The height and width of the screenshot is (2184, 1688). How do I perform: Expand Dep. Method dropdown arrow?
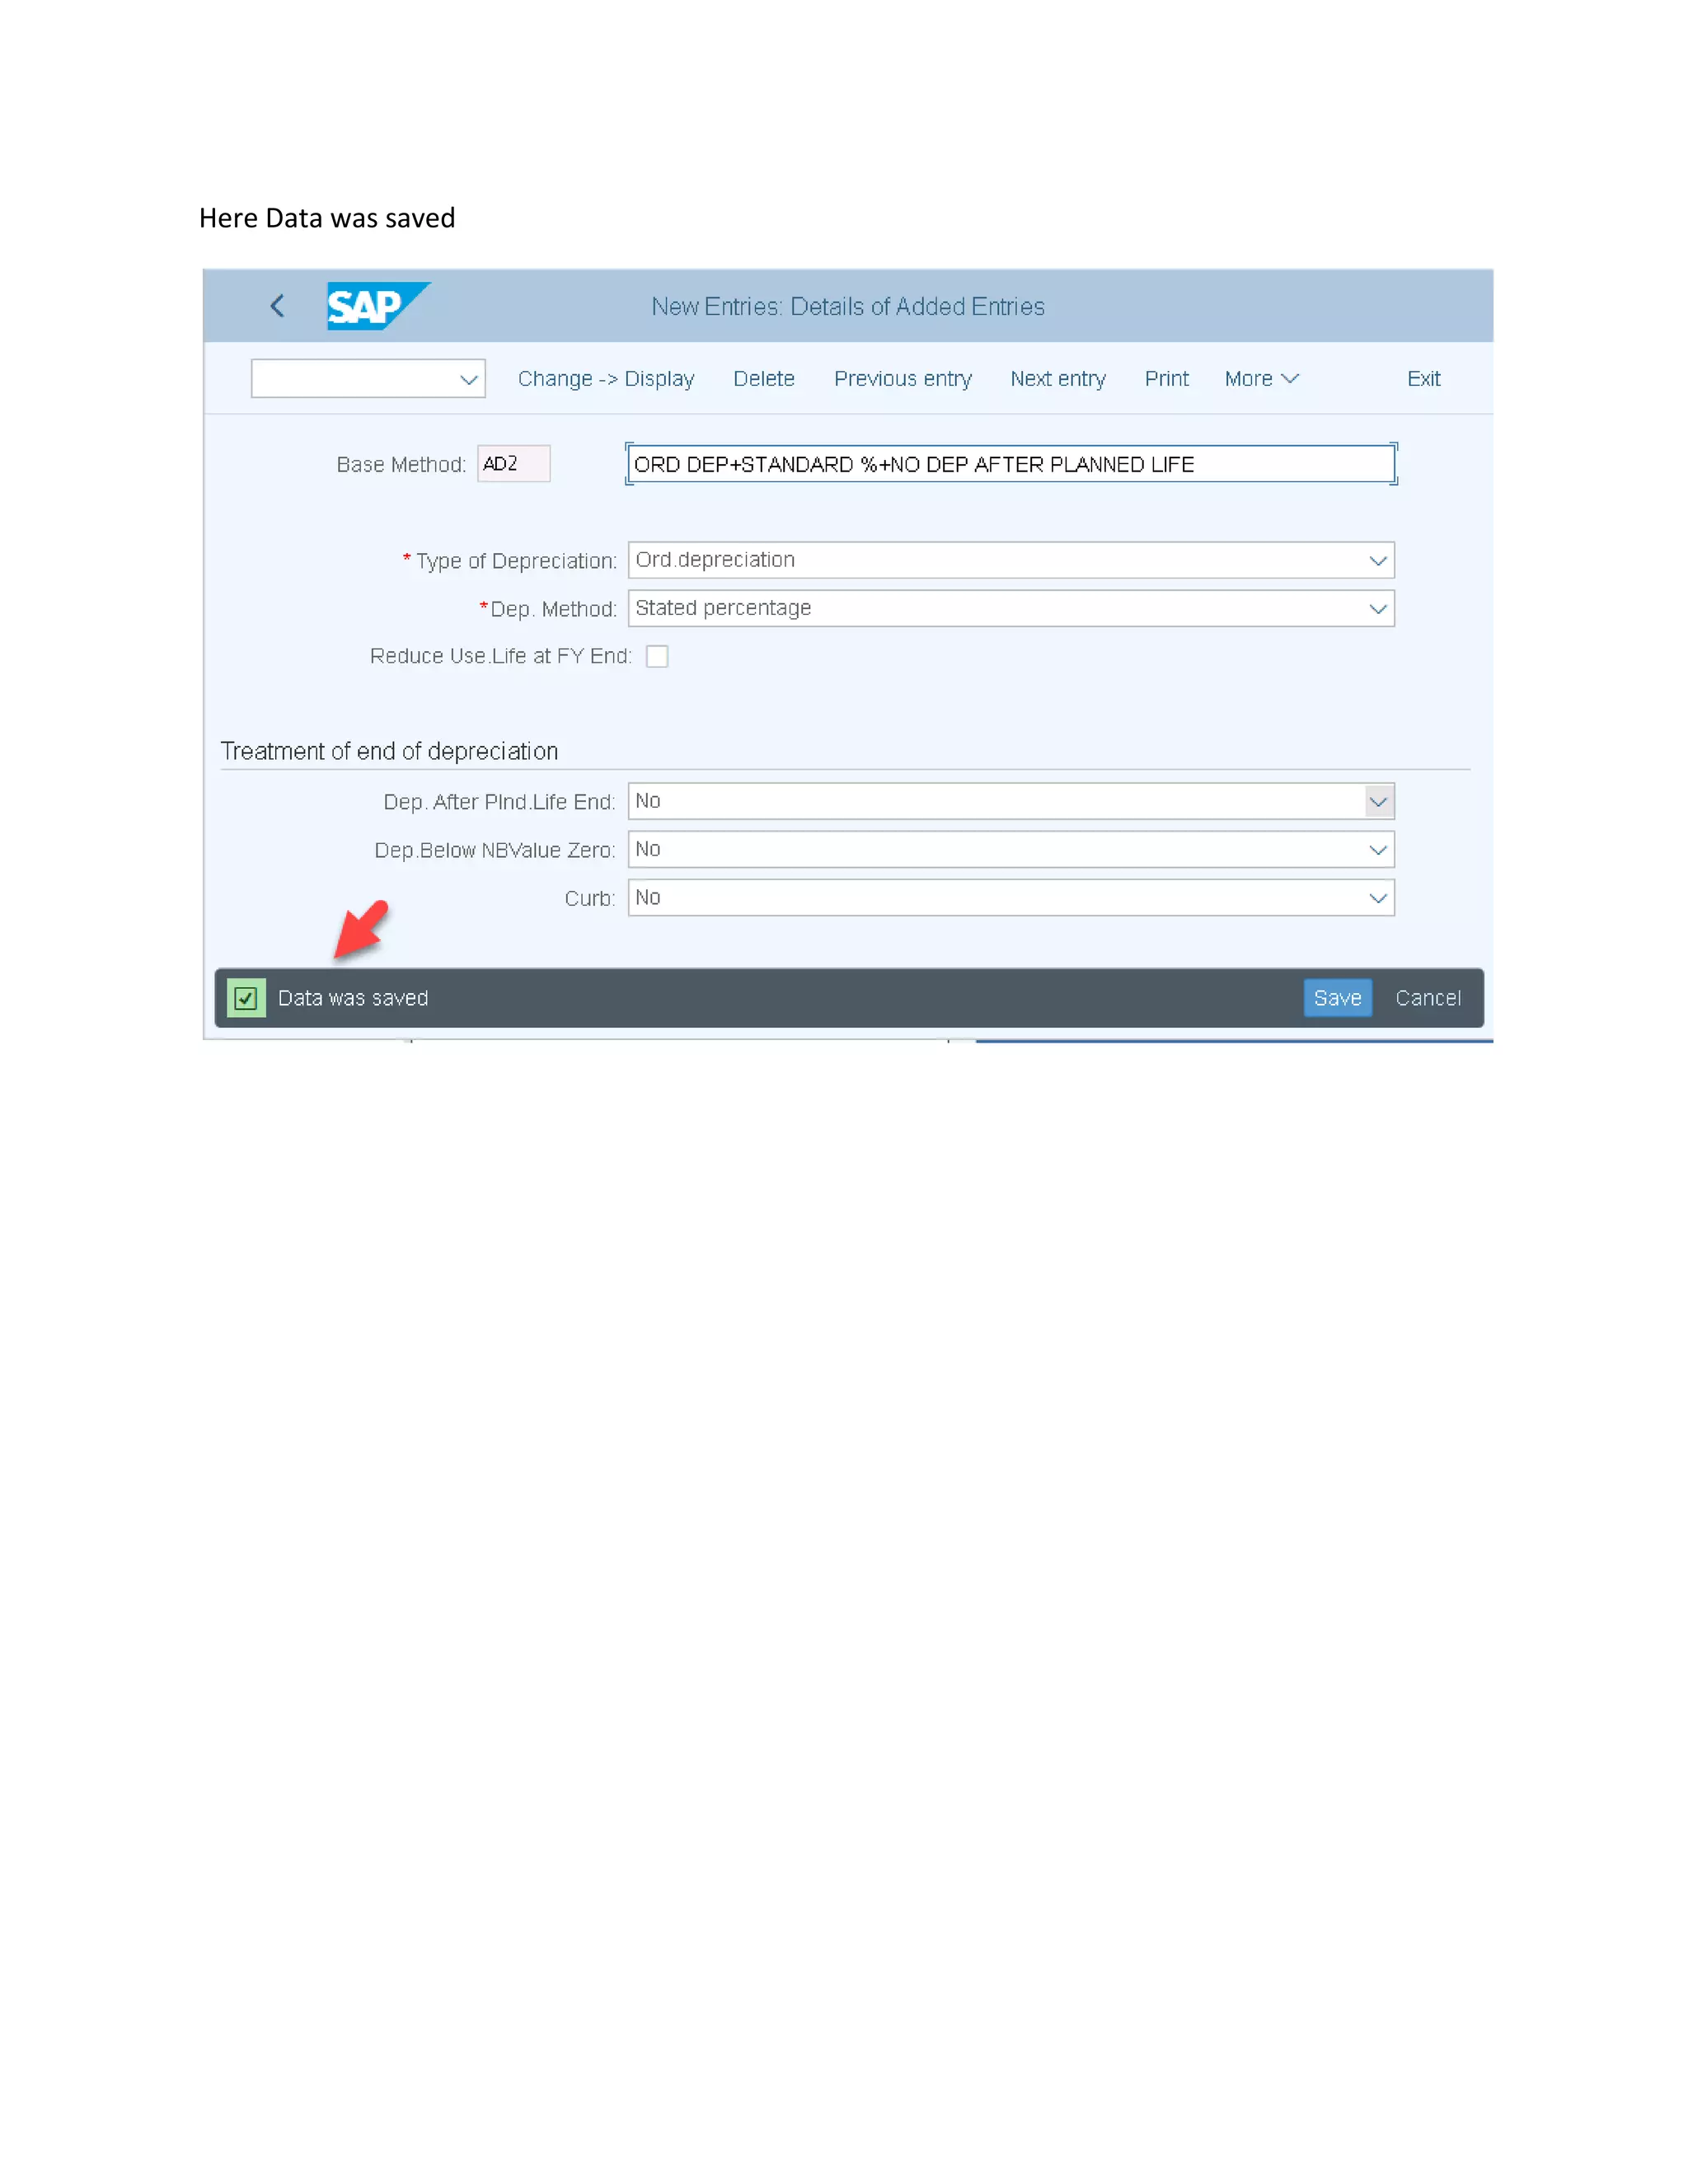(1377, 609)
